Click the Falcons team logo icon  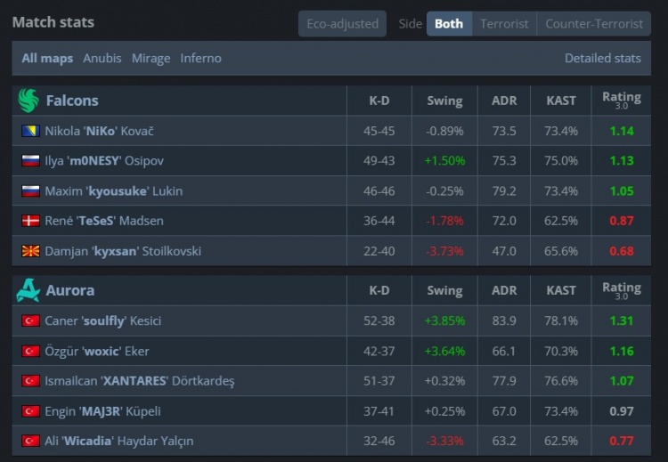[29, 101]
